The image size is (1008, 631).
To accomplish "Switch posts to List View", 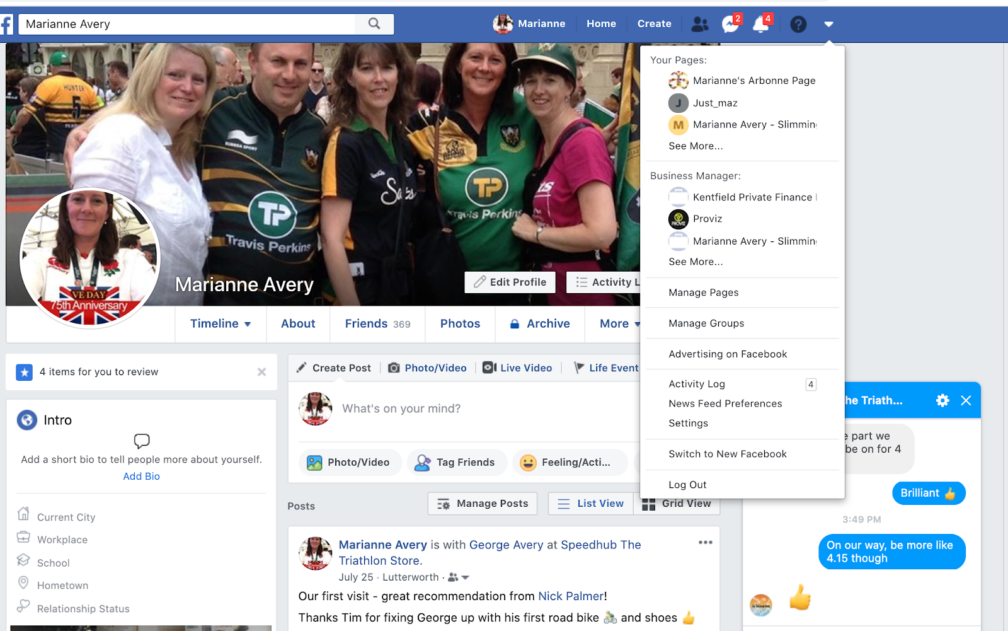I will 591,504.
